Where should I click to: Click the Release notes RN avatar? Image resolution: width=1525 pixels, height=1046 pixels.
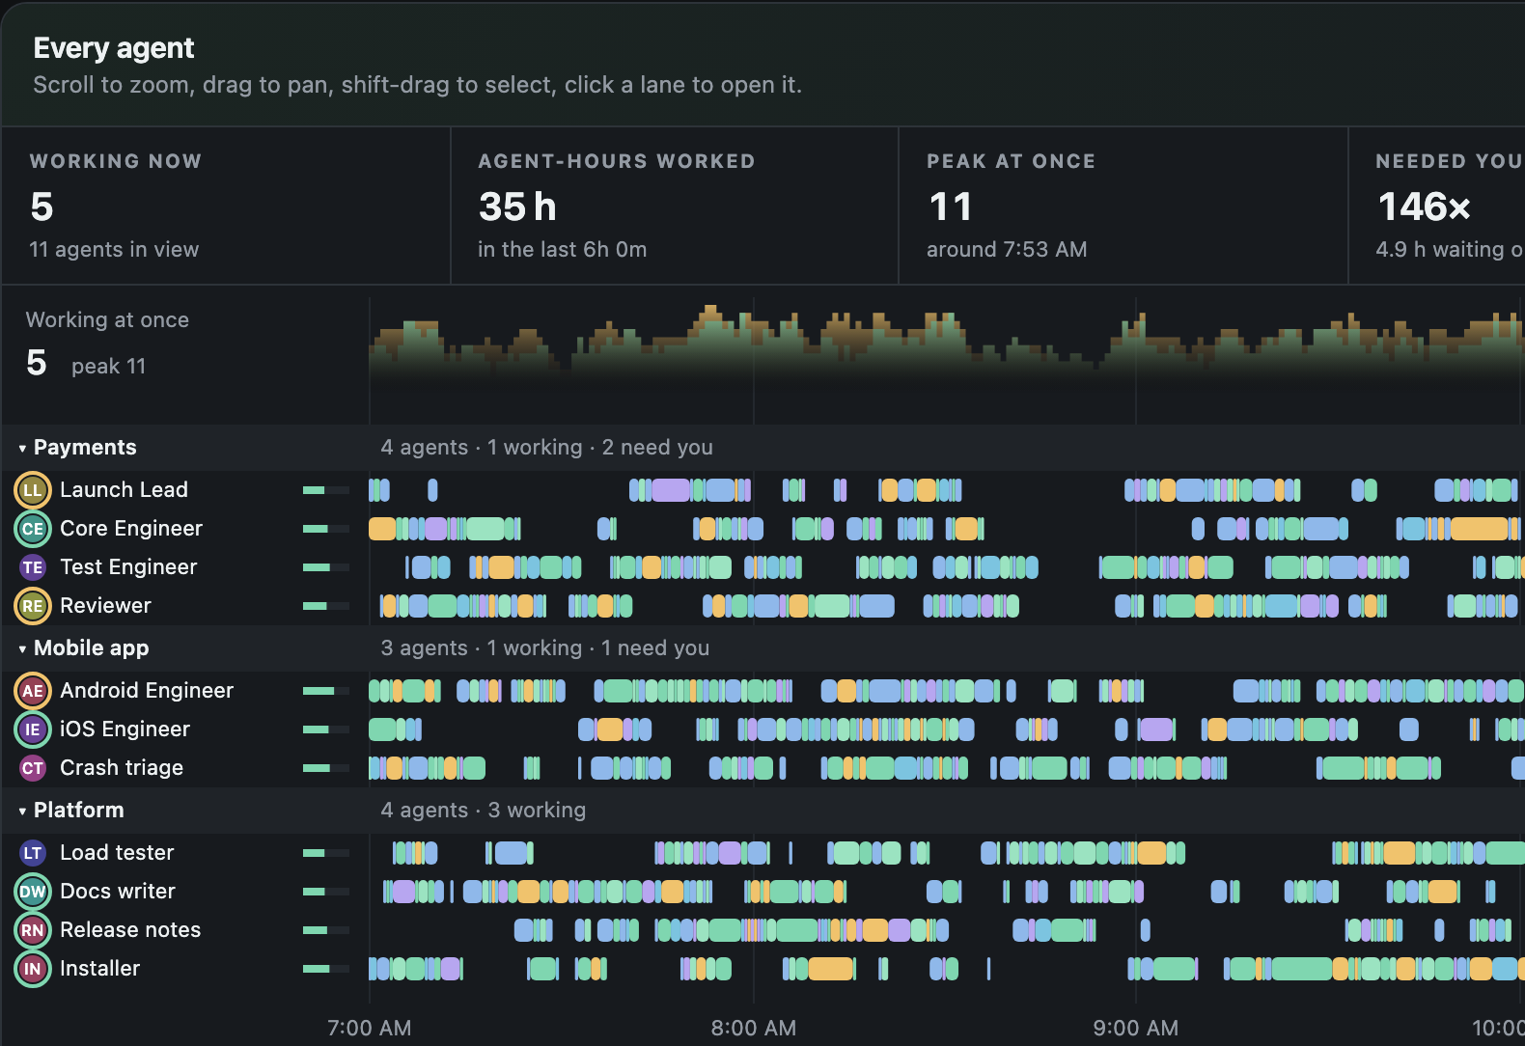click(x=33, y=930)
